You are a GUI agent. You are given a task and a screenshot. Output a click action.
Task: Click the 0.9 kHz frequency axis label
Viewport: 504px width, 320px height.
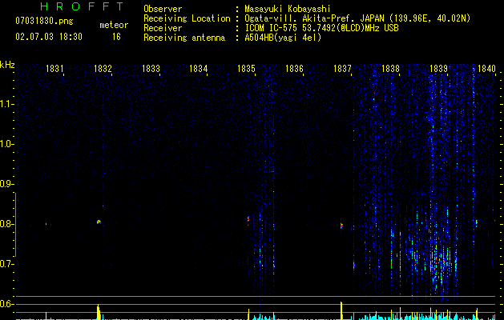click(6, 184)
